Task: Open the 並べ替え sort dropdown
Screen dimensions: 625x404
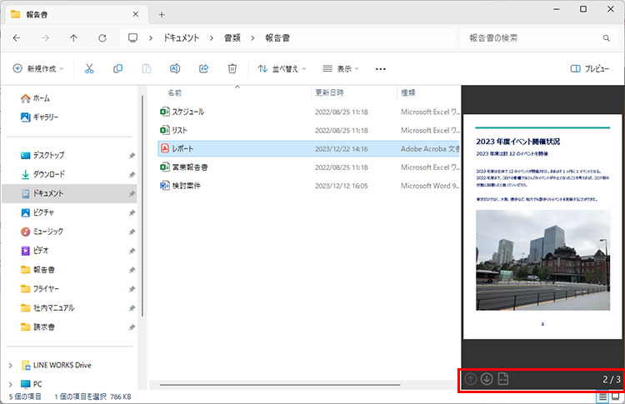Action: (282, 69)
